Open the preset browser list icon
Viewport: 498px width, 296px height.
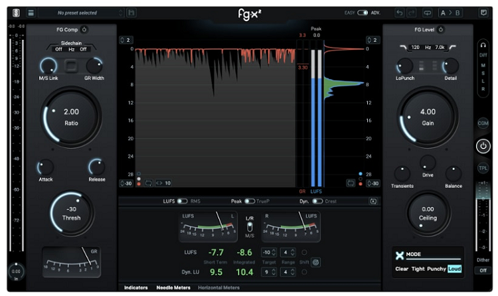pos(31,13)
